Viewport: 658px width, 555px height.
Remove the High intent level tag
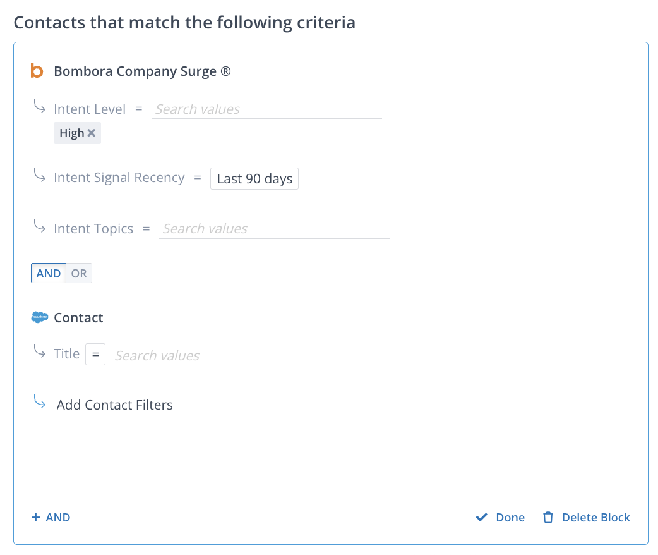[x=92, y=133]
